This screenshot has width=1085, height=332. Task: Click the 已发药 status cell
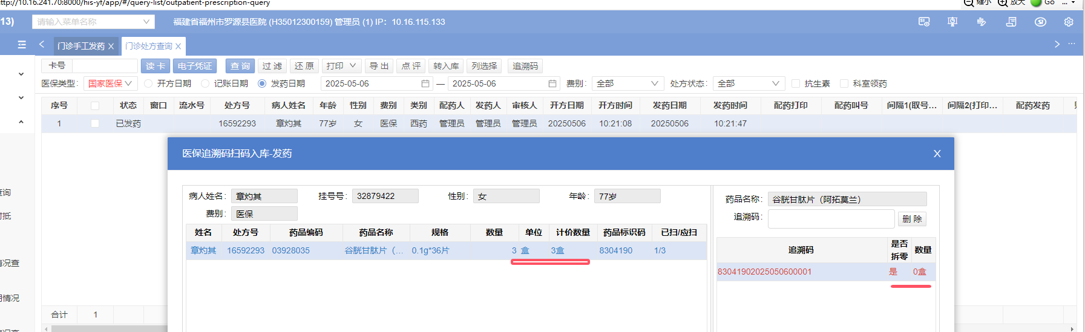point(128,123)
